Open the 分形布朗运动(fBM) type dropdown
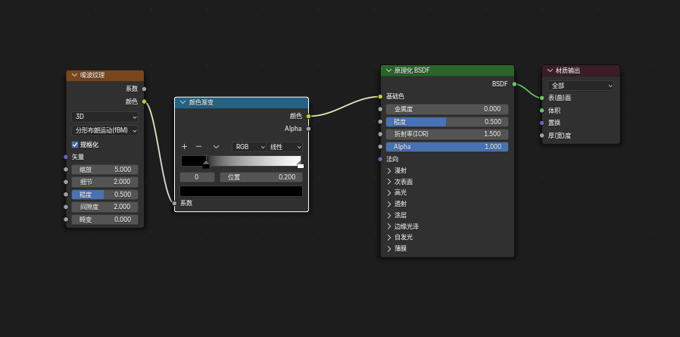 104,130
